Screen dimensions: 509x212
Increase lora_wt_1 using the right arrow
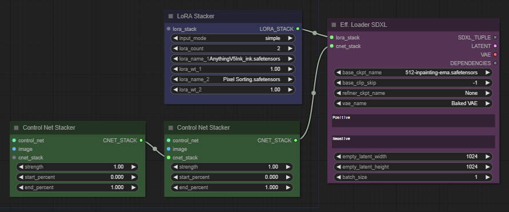[x=290, y=69]
